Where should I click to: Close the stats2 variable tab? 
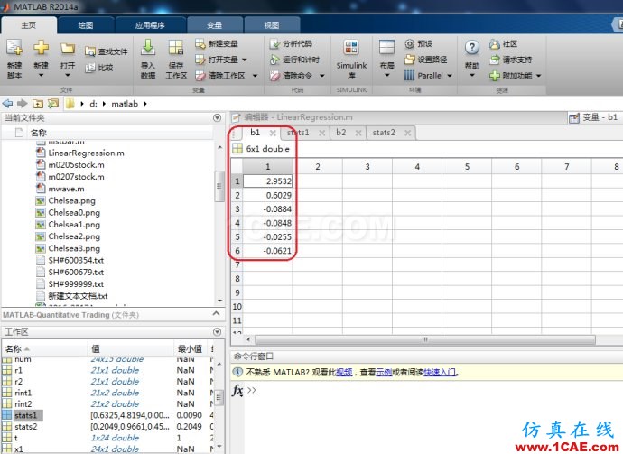(x=407, y=133)
